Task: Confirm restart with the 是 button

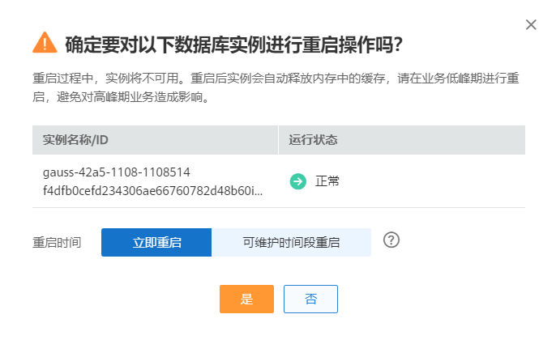Action: click(x=246, y=299)
